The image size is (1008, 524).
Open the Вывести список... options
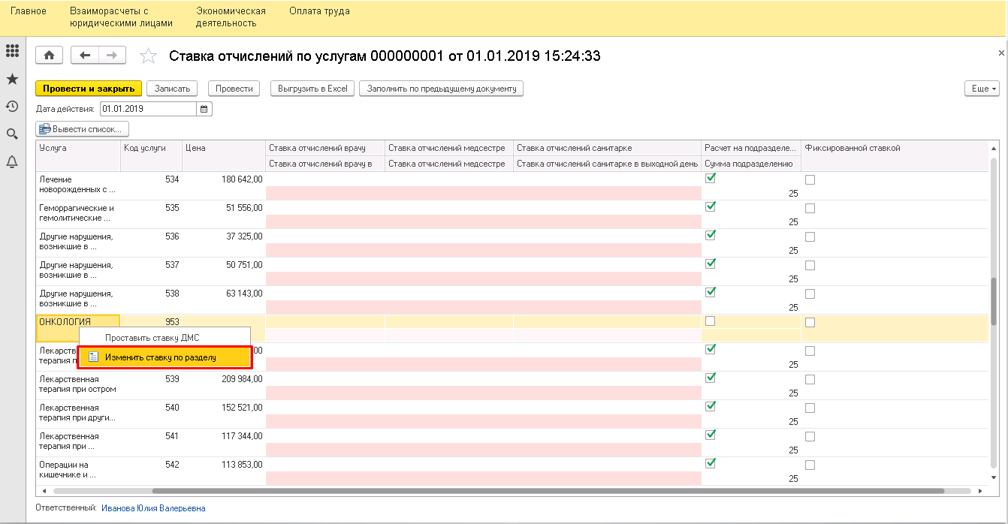click(x=83, y=129)
